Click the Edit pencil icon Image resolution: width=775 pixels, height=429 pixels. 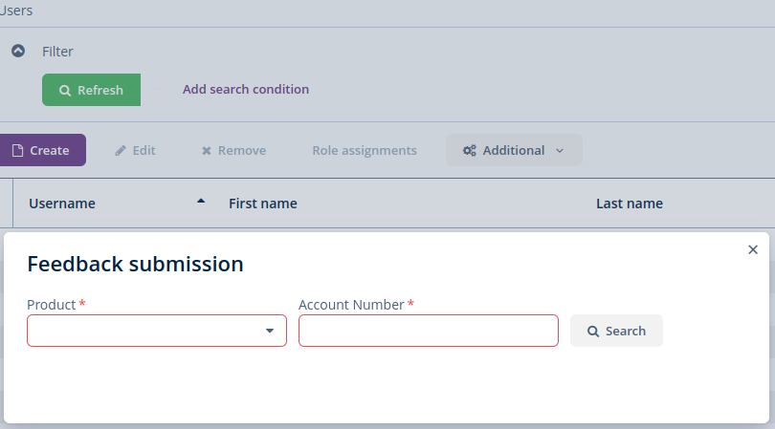[x=121, y=151]
